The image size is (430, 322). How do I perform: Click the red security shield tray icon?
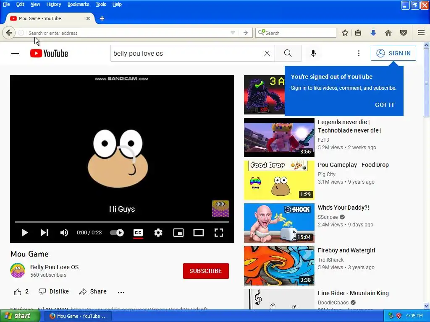[399, 316]
